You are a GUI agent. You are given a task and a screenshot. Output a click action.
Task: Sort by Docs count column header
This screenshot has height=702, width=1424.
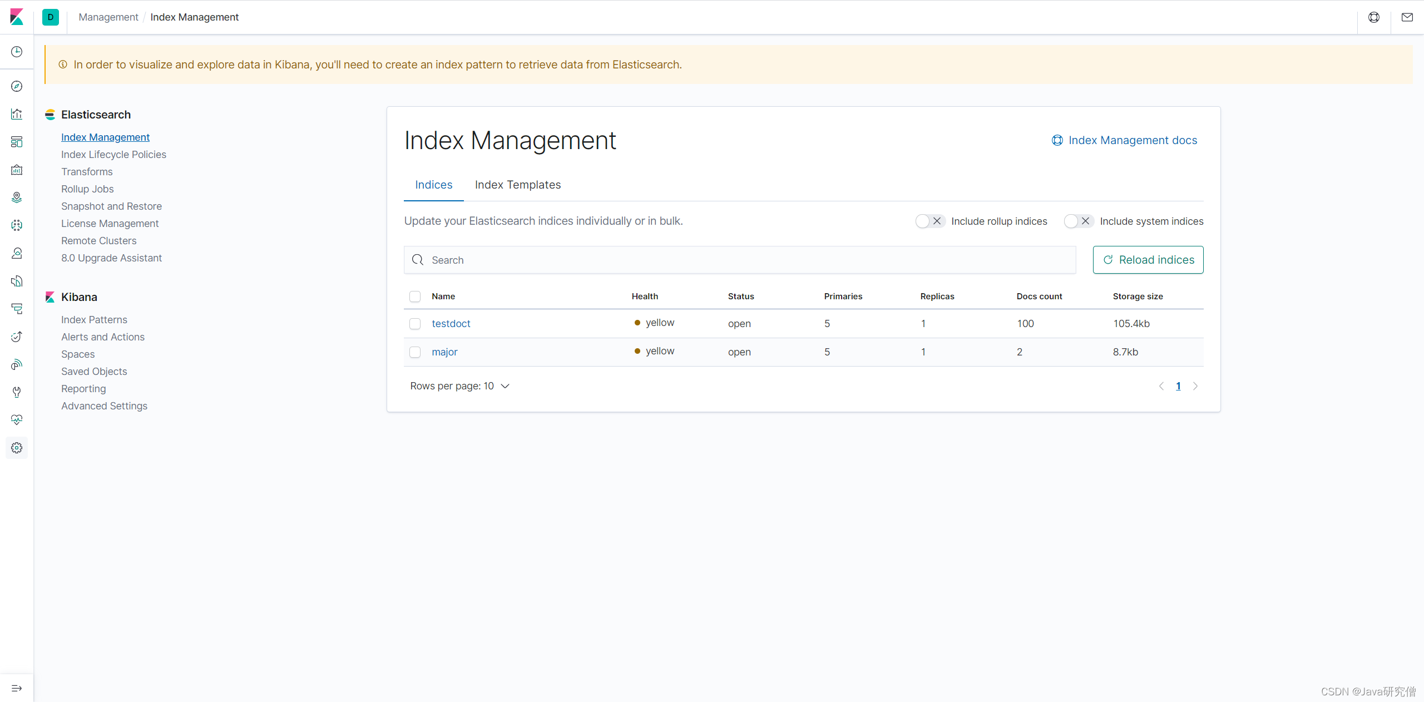click(x=1039, y=296)
